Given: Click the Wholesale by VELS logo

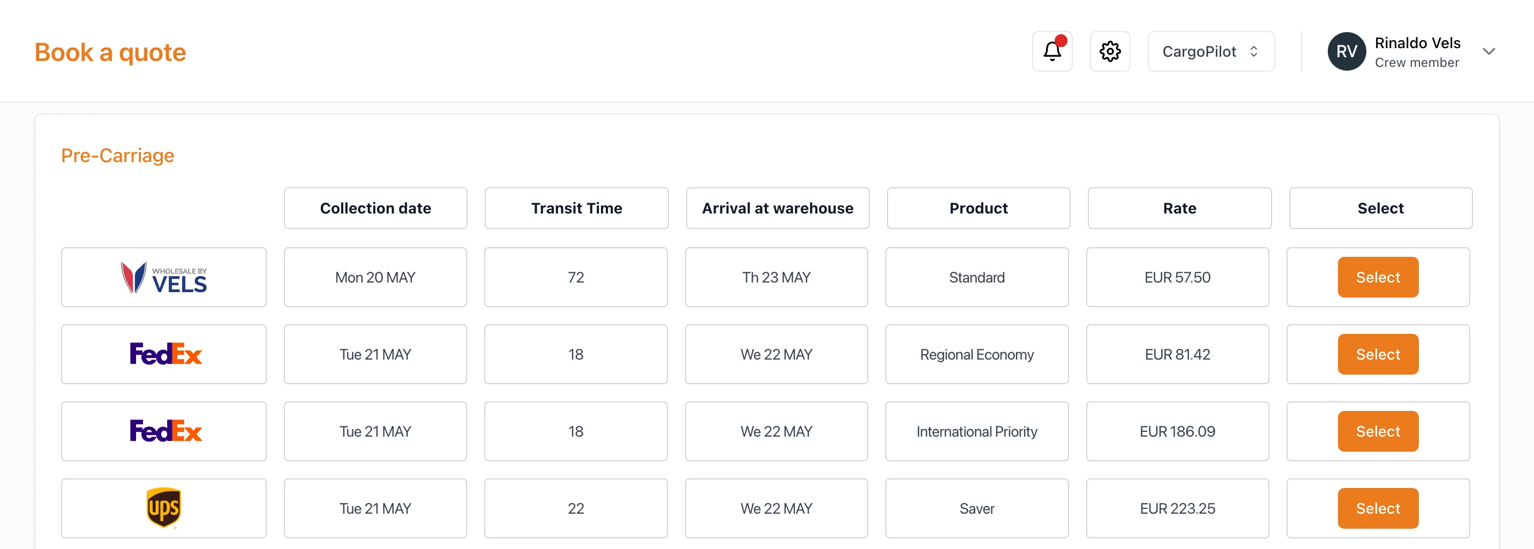Looking at the screenshot, I should coord(164,278).
